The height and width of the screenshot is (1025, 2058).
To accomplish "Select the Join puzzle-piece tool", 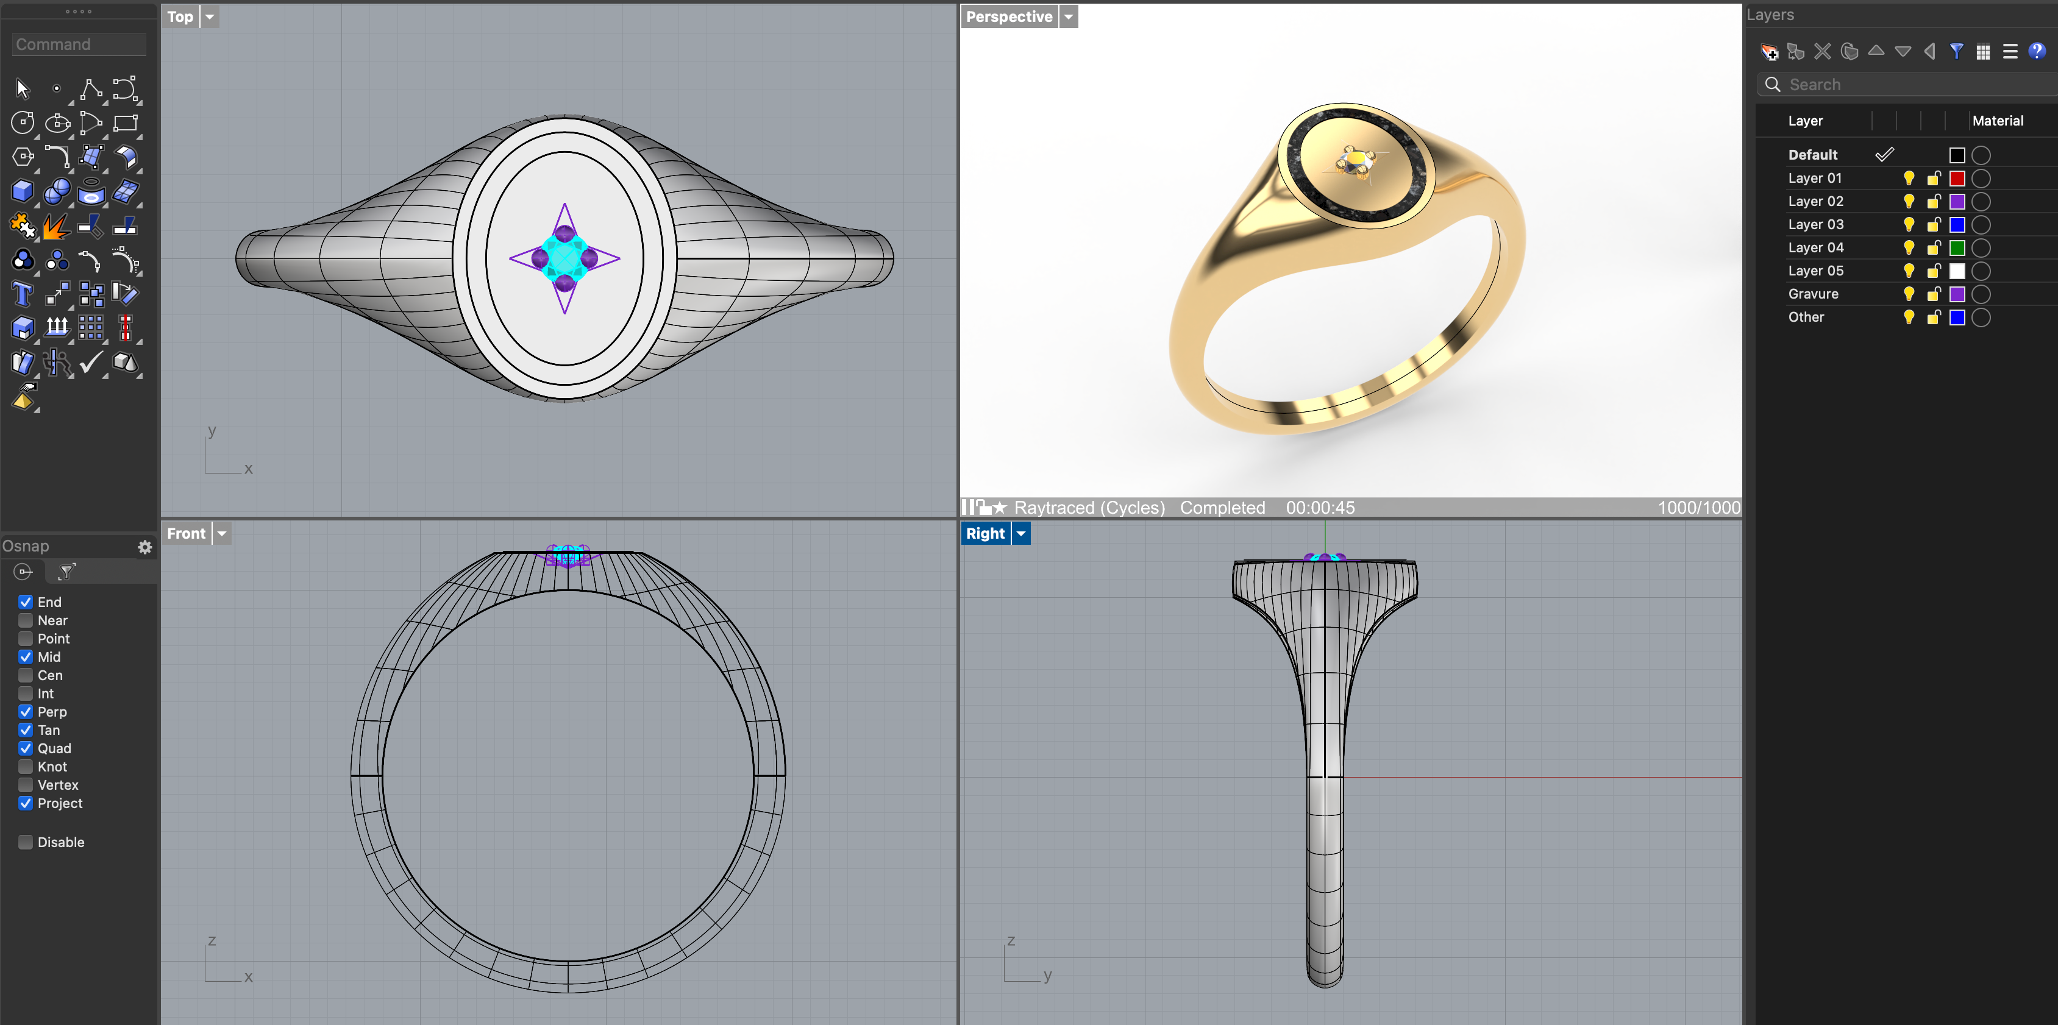I will [23, 226].
